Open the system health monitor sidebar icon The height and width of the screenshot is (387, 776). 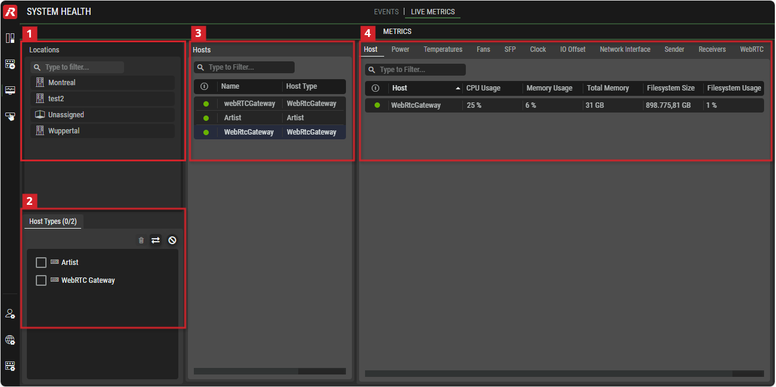[10, 90]
